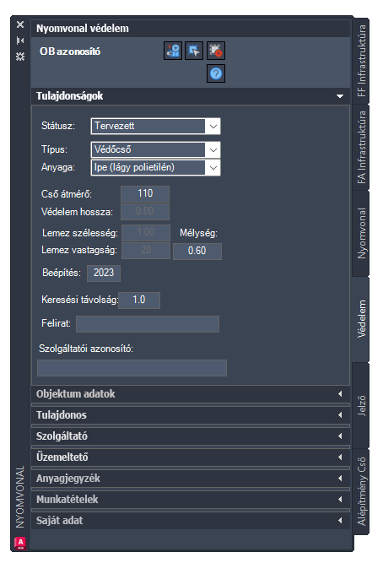
Task: Open the Típus dropdown showing Védőcső
Action: point(156,149)
